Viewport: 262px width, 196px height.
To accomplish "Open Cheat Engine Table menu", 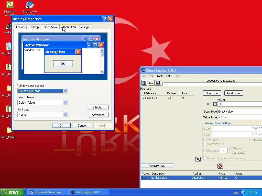I will click(x=160, y=76).
